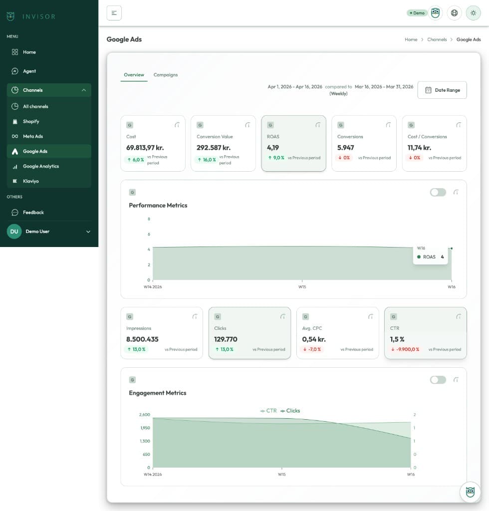Click the DU user avatar
This screenshot has height=511, width=489.
click(14, 232)
